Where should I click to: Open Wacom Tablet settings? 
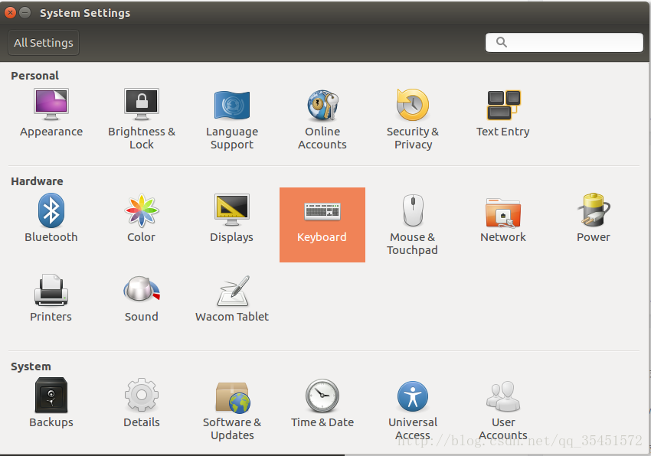pyautogui.click(x=231, y=298)
